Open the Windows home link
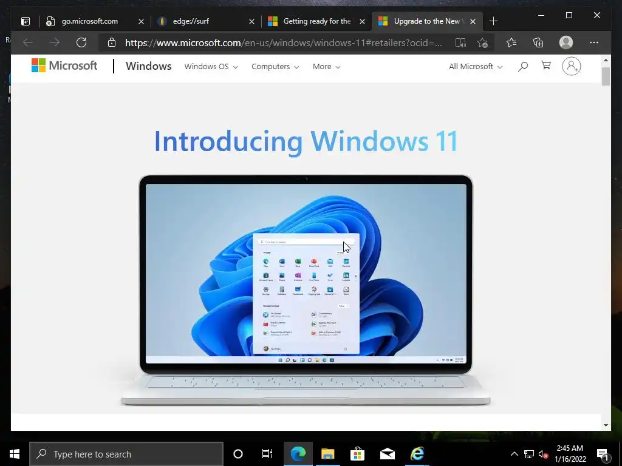The height and width of the screenshot is (466, 622). pyautogui.click(x=148, y=66)
